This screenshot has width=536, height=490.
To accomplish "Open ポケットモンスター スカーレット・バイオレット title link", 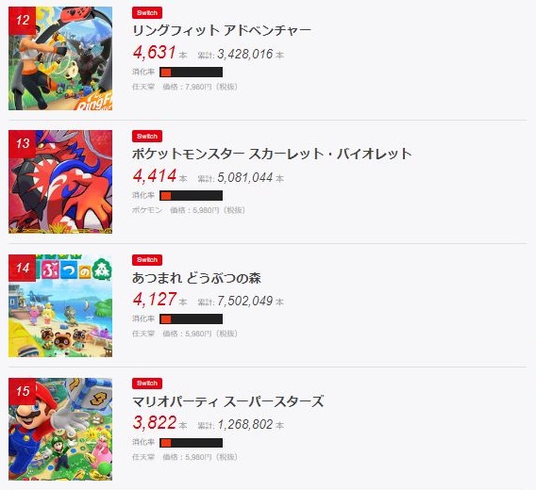I will point(272,154).
